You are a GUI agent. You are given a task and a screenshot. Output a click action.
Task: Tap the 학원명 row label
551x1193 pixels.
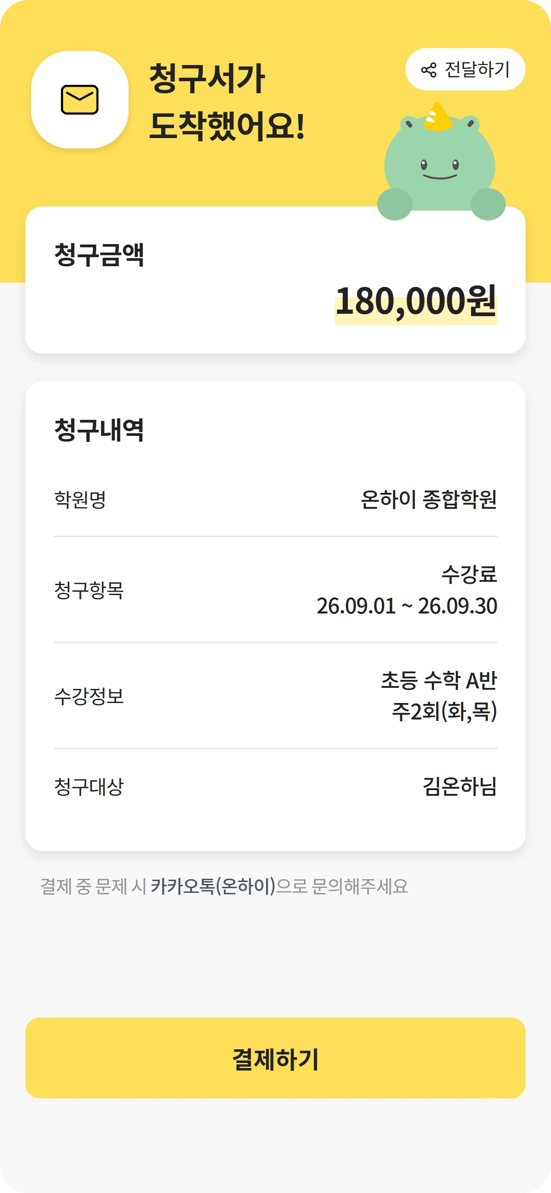(x=80, y=499)
